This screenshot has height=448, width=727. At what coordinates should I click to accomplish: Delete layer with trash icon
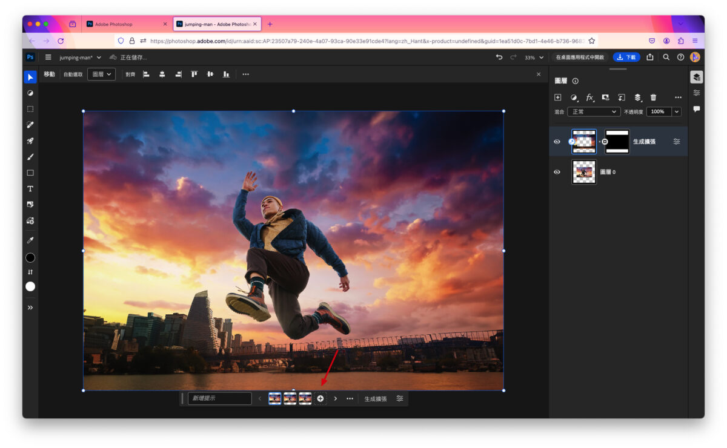[653, 97]
